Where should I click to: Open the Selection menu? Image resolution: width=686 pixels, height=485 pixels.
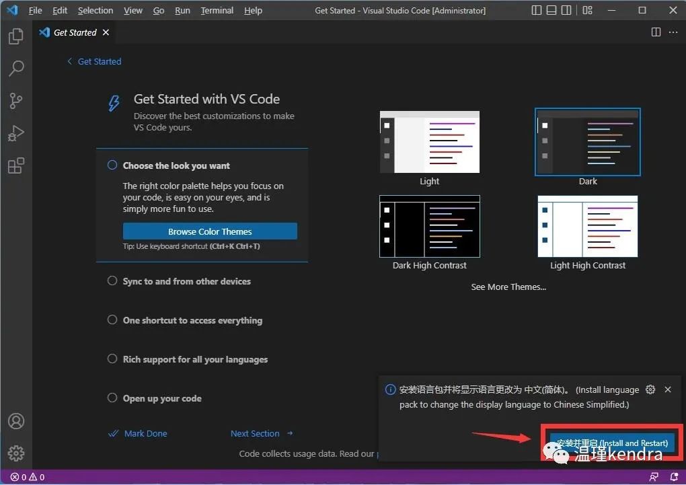[x=96, y=10]
